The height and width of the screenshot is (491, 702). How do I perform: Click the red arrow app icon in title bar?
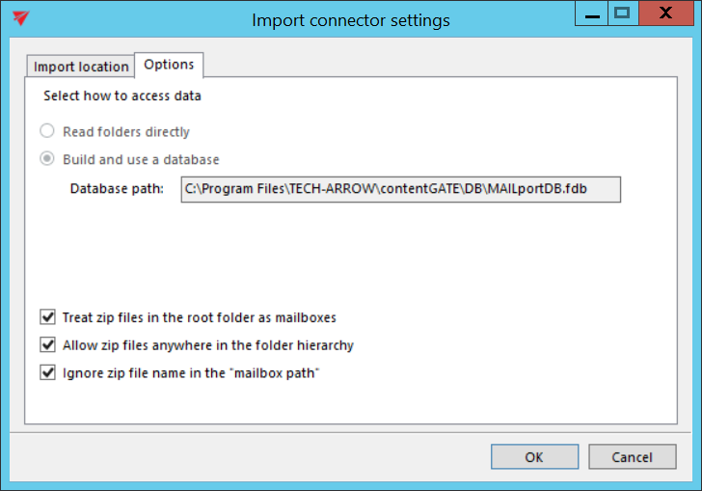pos(20,19)
